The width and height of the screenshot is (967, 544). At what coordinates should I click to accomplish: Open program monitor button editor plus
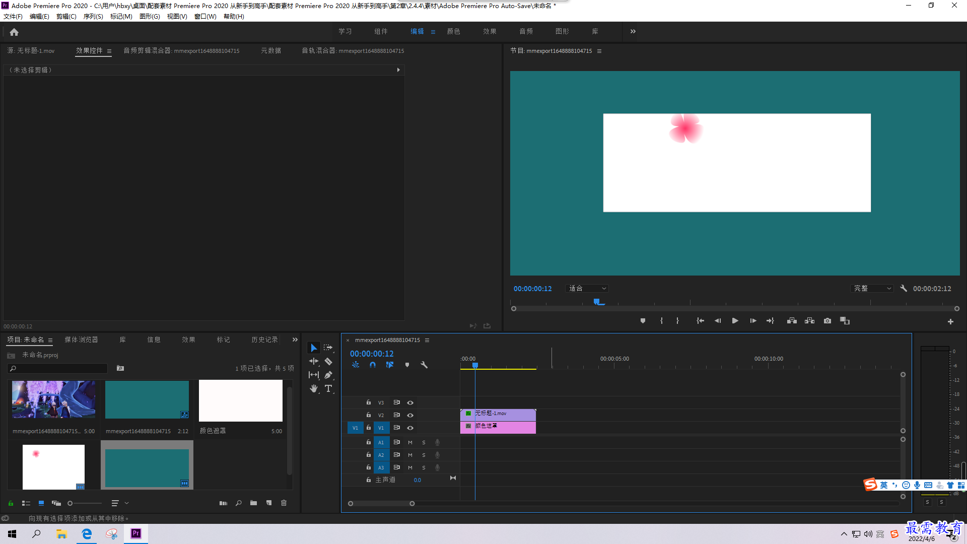(x=950, y=321)
